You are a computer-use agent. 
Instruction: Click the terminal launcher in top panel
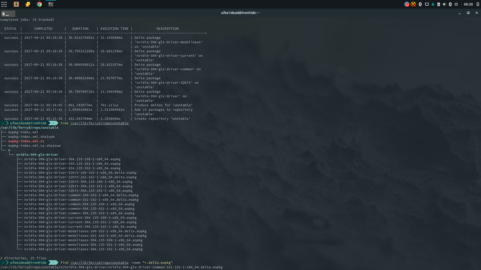pyautogui.click(x=51, y=4)
